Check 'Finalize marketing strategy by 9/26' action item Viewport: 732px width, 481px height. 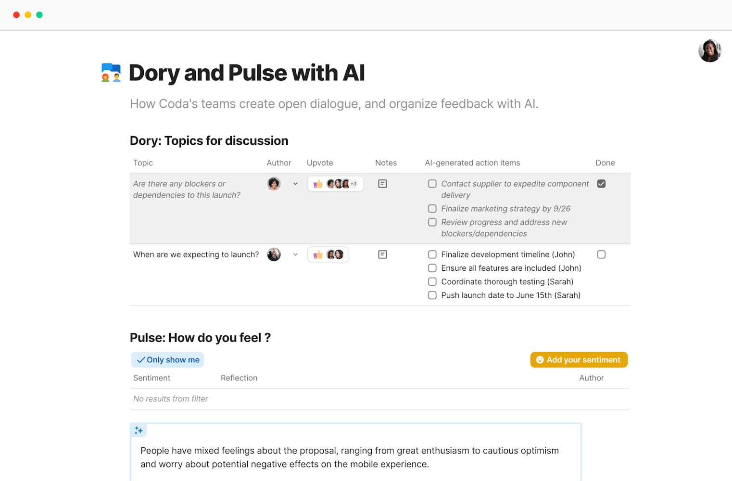point(432,209)
